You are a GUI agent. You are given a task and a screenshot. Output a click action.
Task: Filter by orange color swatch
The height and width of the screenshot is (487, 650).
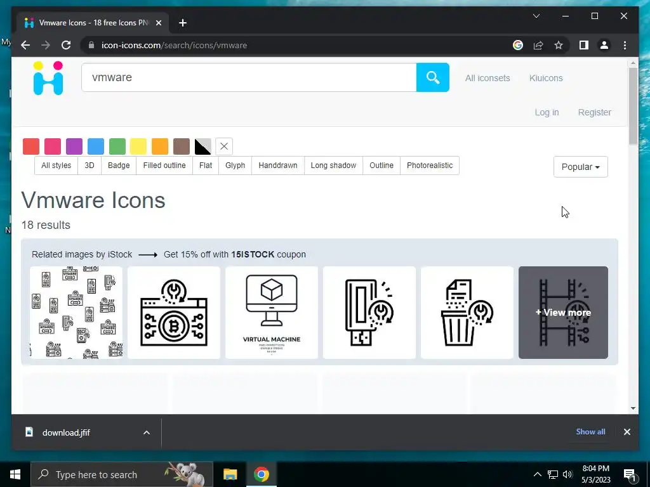pyautogui.click(x=160, y=146)
